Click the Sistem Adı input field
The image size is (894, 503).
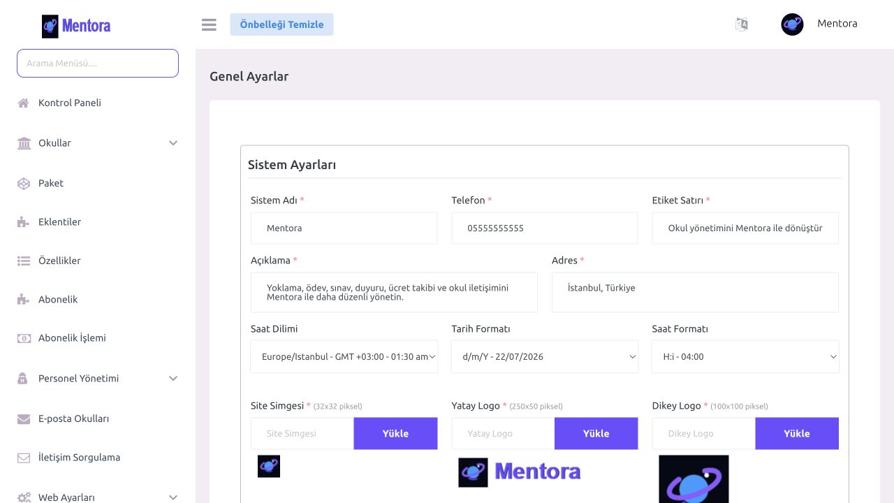point(344,228)
